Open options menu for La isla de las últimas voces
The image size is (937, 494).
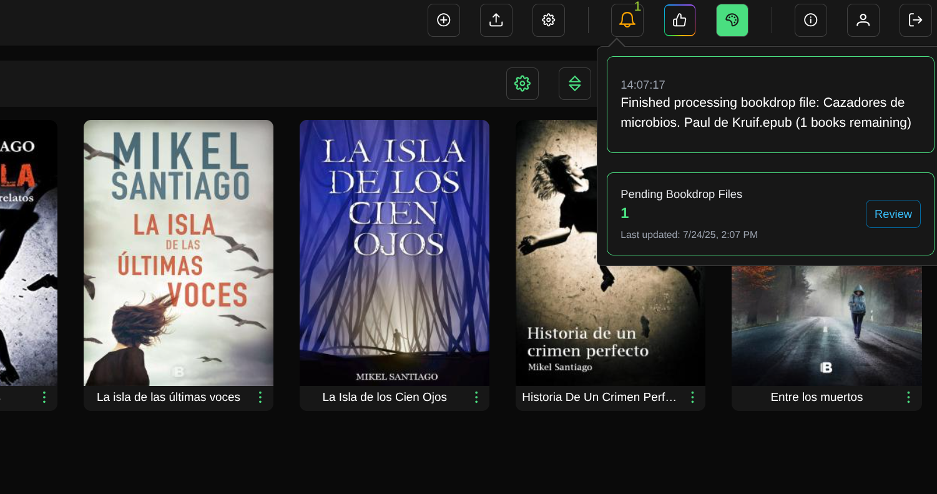coord(260,397)
